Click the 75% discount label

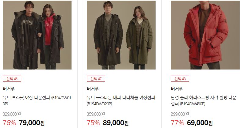pyautogui.click(x=93, y=123)
